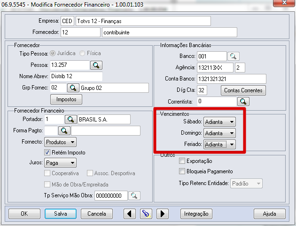
Task: Toggle the Assoc. Desportiva checkbox
Action: click(90, 173)
